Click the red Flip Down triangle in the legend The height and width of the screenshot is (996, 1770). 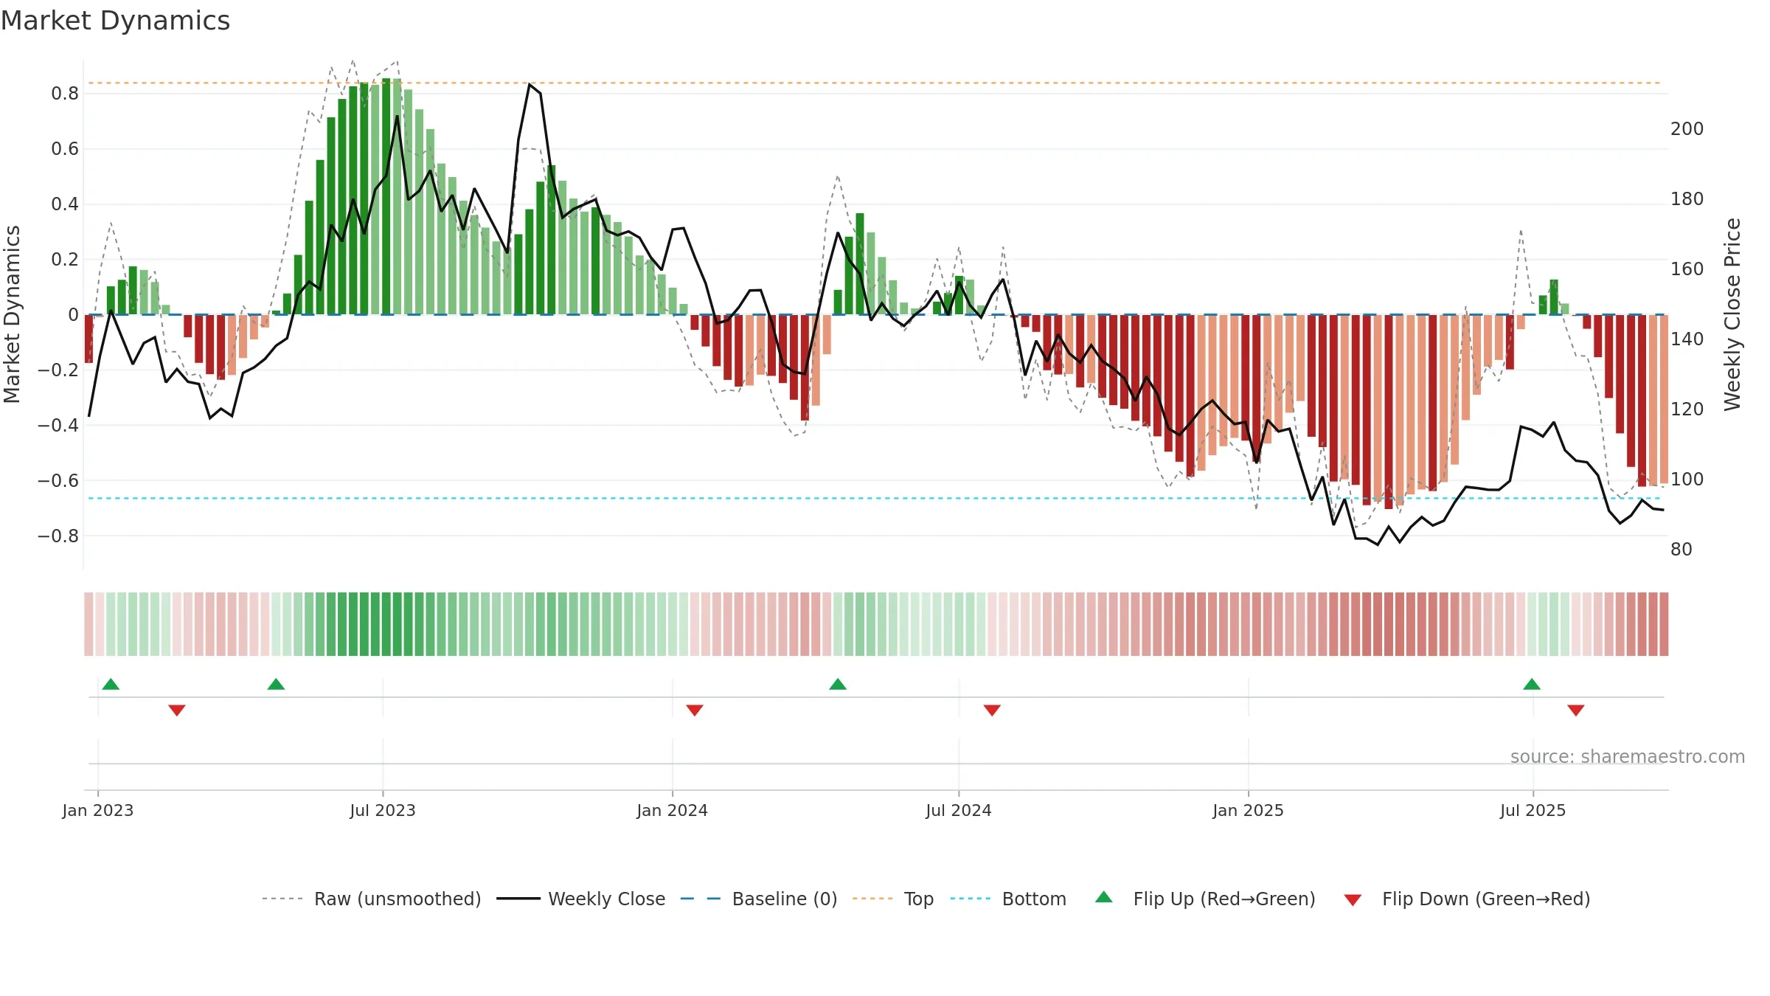coord(1353,900)
